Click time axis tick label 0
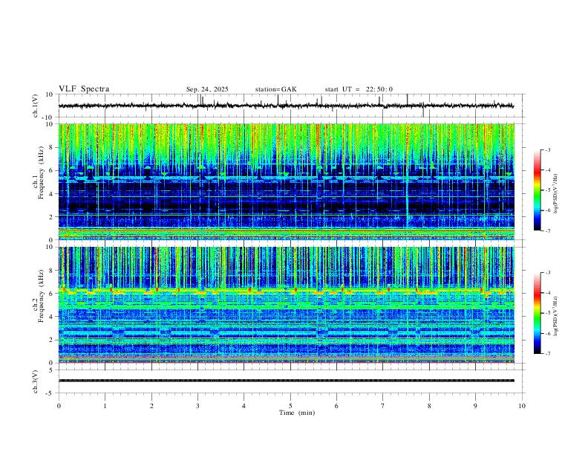588x455 pixels. click(x=59, y=406)
